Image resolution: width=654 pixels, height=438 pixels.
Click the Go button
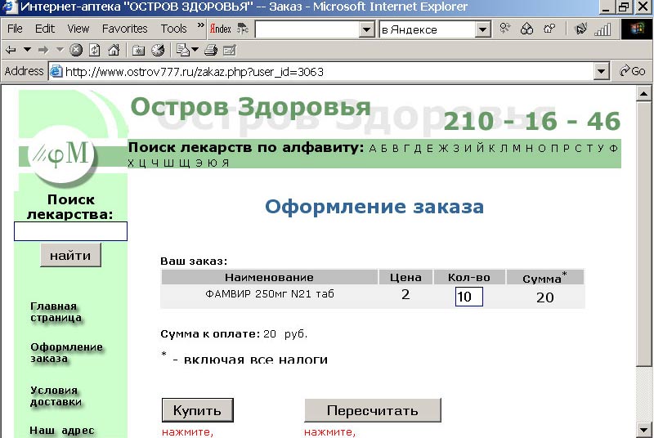click(x=632, y=71)
